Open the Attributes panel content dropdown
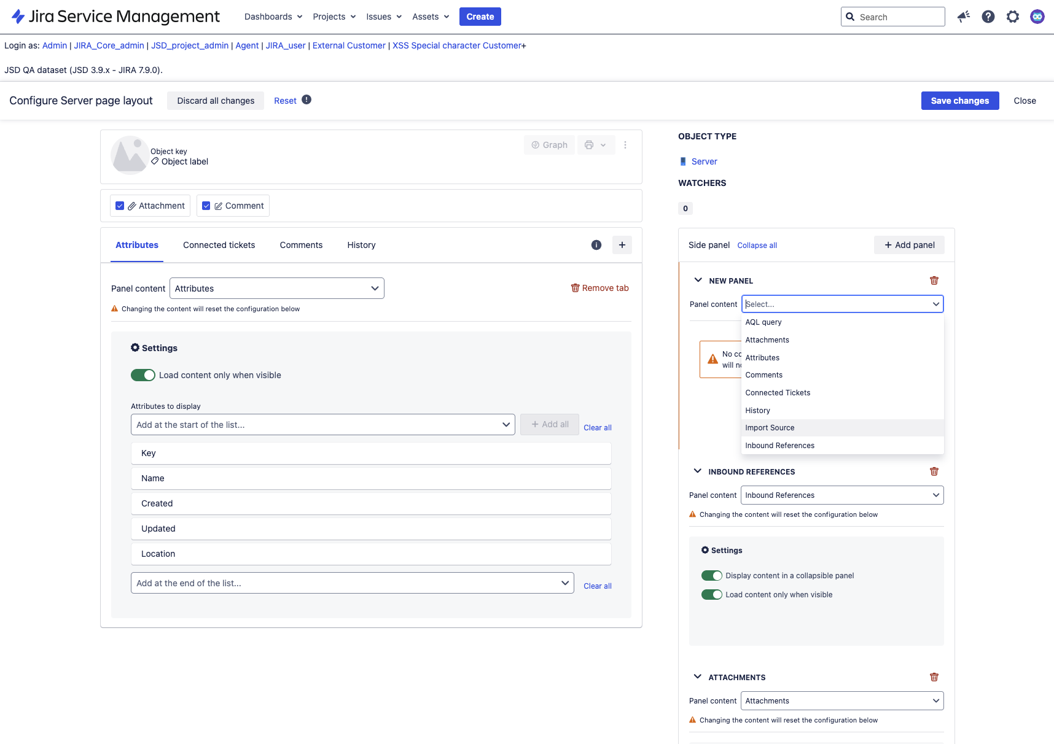 (x=277, y=289)
